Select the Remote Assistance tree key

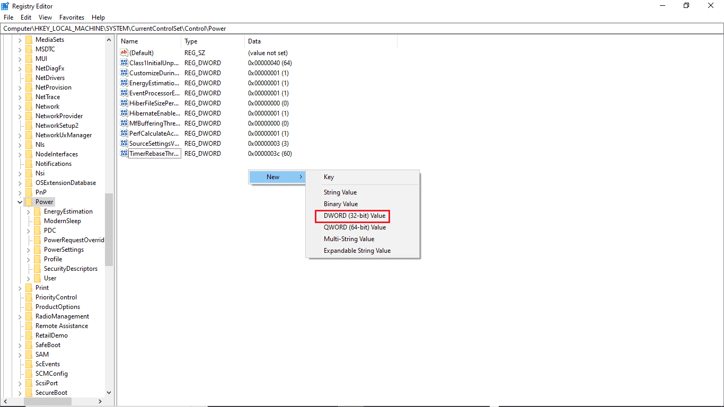pyautogui.click(x=61, y=326)
